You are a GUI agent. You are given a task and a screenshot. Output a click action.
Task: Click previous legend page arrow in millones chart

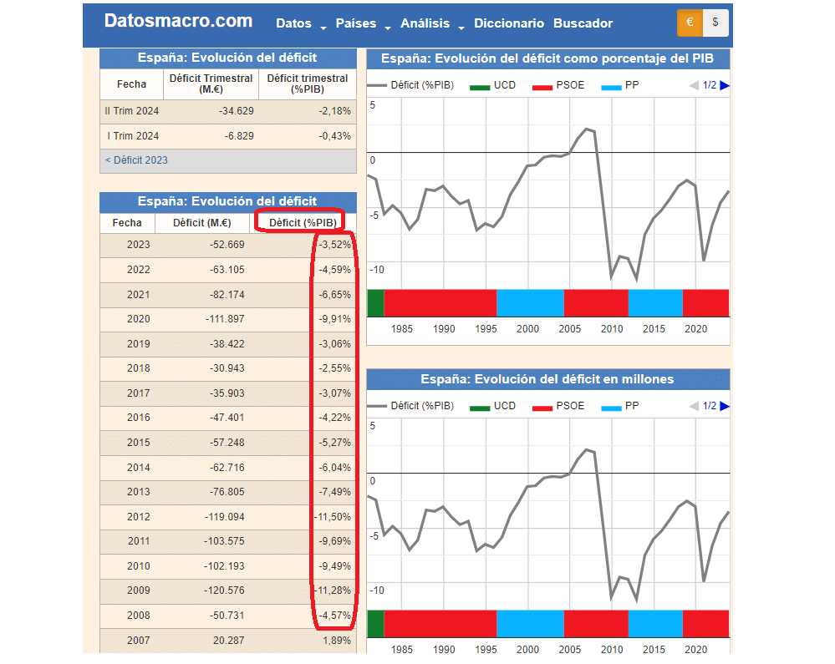click(x=693, y=406)
